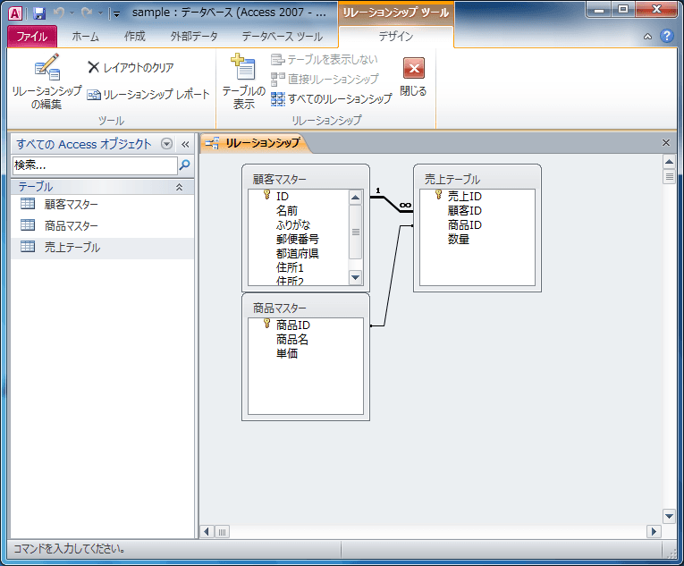Click horizontal scrollbar left arrow
This screenshot has width=684, height=566.
207,531
